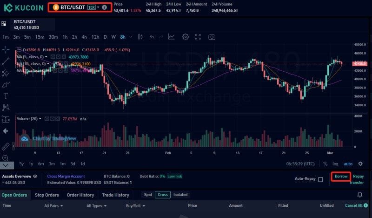Open the indicators line chart icon

click(x=171, y=37)
